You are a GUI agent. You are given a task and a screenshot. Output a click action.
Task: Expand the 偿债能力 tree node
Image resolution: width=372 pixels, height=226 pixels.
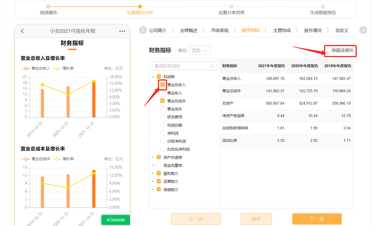click(153, 189)
